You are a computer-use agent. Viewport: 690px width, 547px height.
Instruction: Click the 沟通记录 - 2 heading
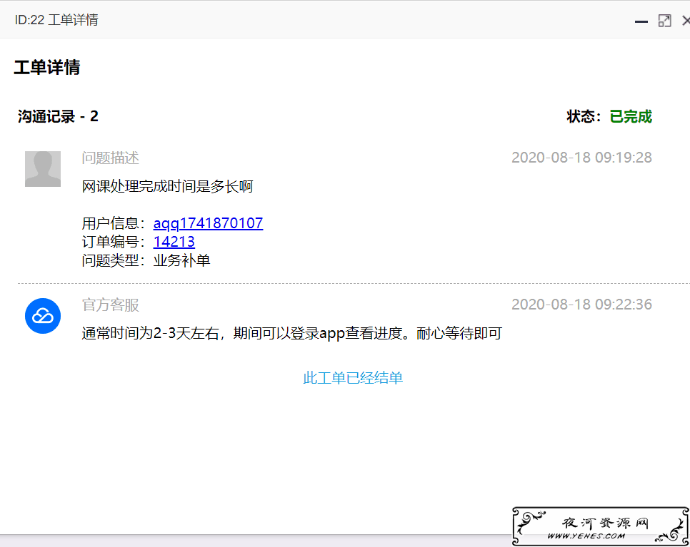(58, 116)
